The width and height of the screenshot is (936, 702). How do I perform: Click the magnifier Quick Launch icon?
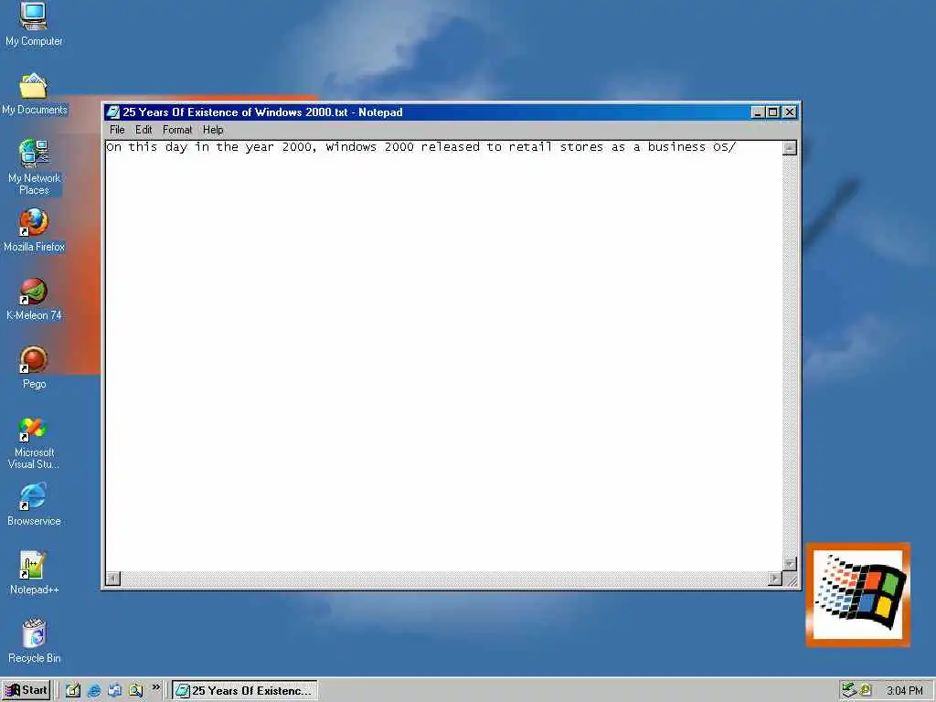(135, 691)
